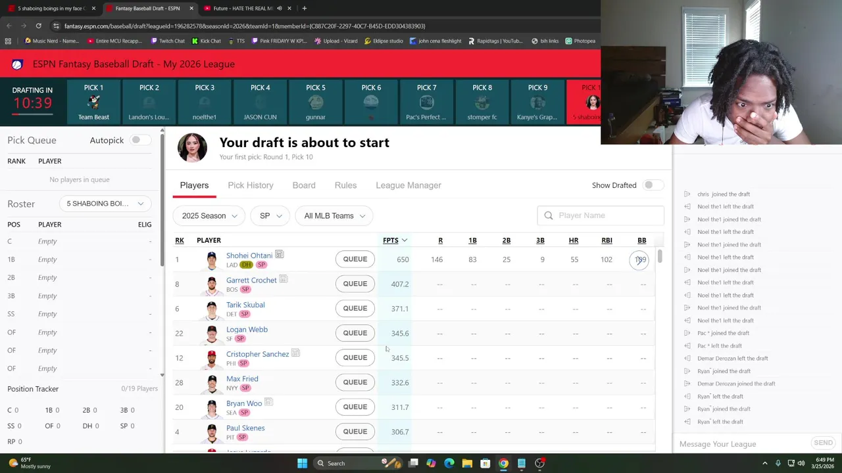Viewport: 842px width, 473px height.
Task: Open Logan Webb player link
Action: (247, 329)
